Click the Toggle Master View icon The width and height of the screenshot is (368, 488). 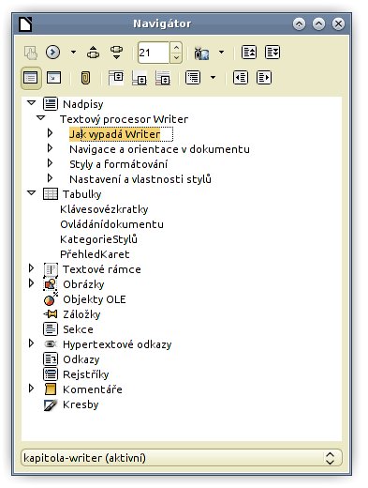pyautogui.click(x=31, y=53)
